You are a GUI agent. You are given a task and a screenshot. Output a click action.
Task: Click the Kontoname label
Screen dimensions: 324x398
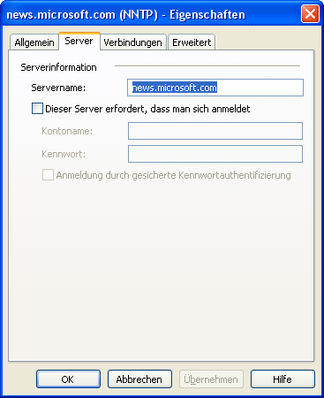67,131
